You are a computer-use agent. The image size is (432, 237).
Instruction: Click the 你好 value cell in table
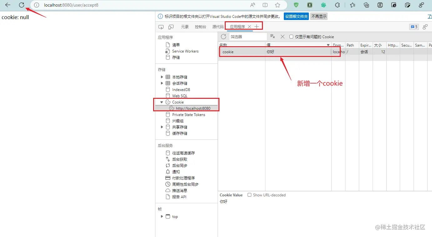(x=298, y=52)
